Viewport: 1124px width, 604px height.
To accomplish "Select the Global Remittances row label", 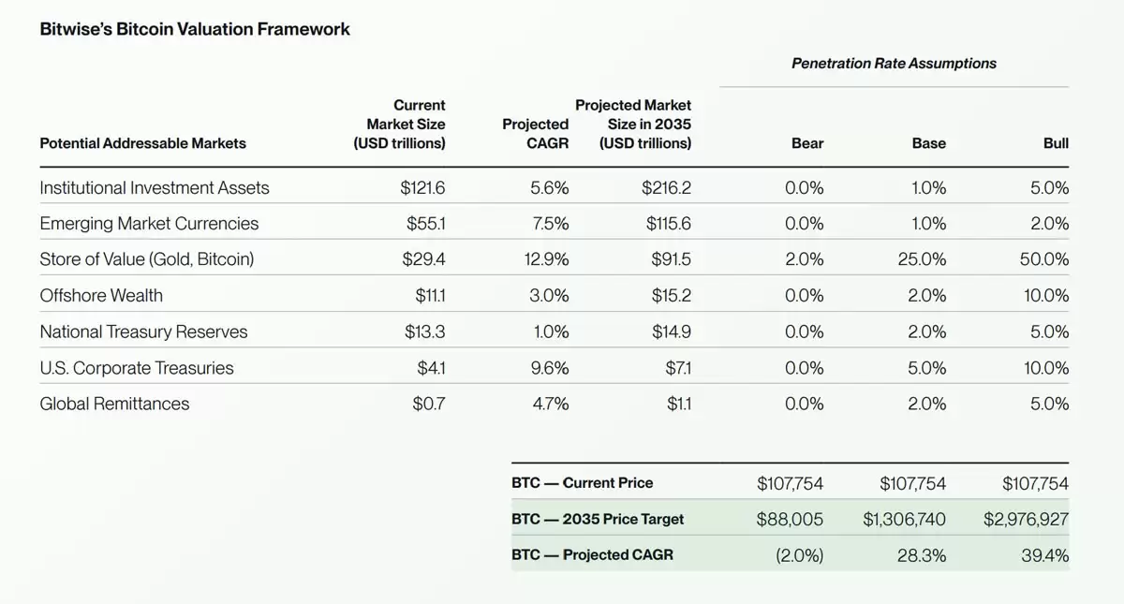I will (x=114, y=405).
